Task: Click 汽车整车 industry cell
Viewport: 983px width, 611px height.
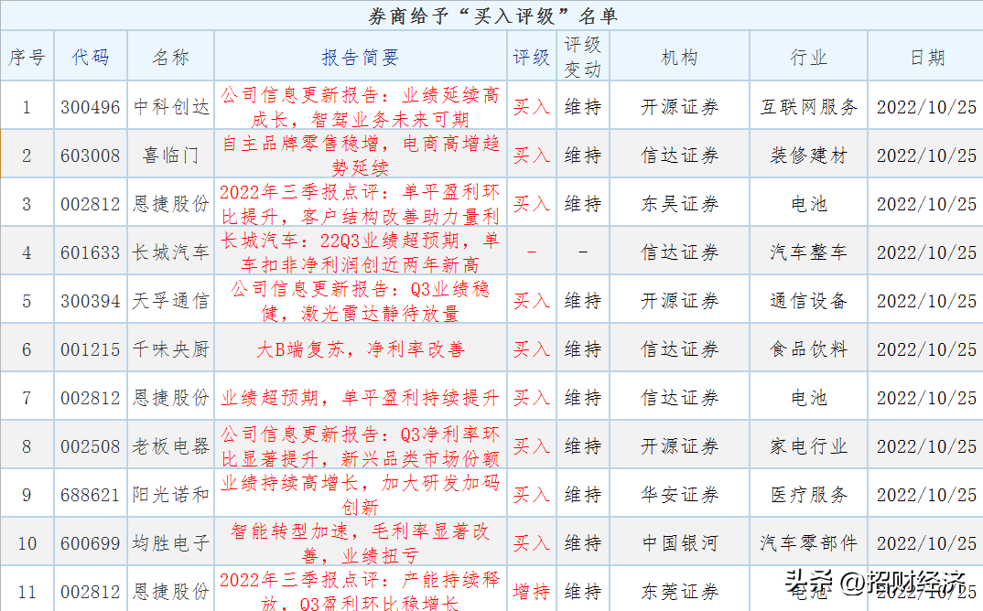Action: tap(809, 252)
